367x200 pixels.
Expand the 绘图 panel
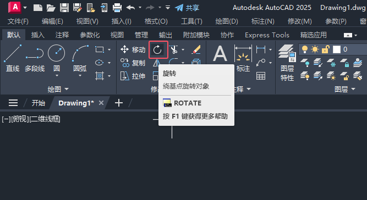58,89
